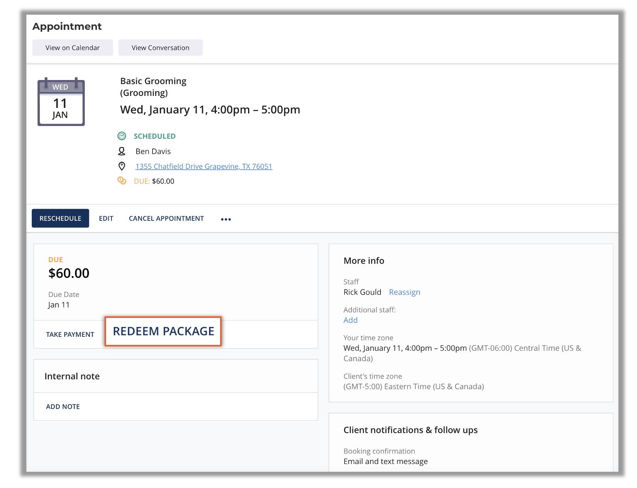This screenshot has width=637, height=488.
Task: Click the DUE: $60.00 line in the header
Action: point(154,181)
